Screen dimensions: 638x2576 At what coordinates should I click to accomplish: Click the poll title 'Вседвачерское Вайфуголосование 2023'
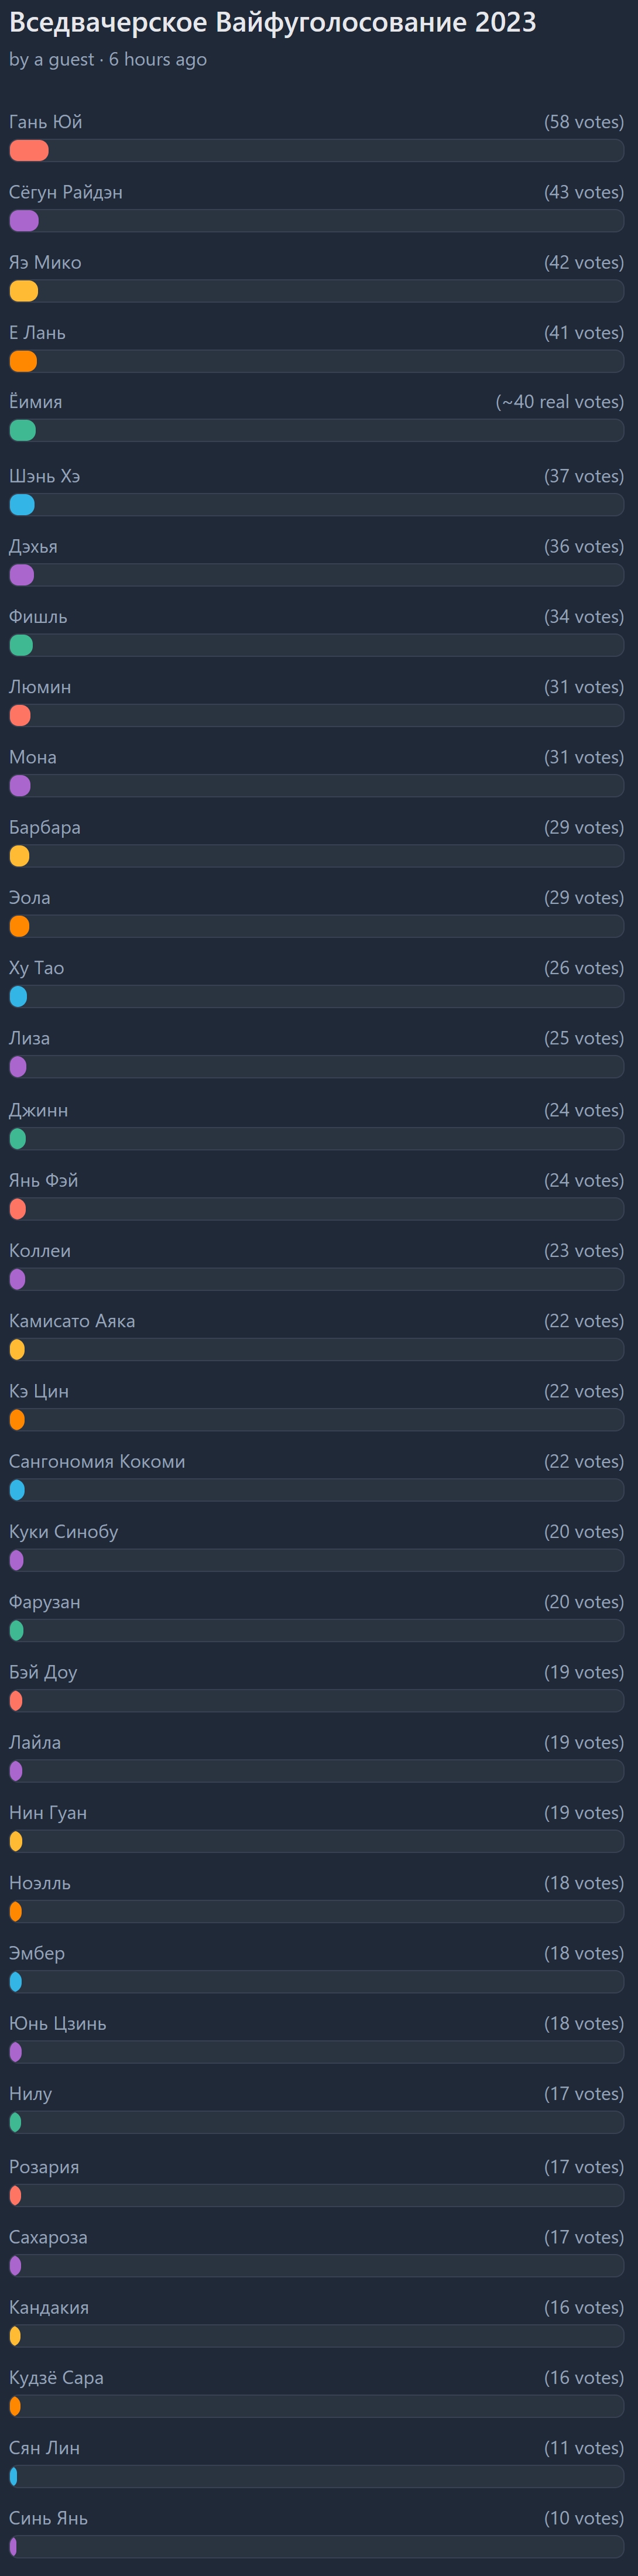click(x=272, y=23)
